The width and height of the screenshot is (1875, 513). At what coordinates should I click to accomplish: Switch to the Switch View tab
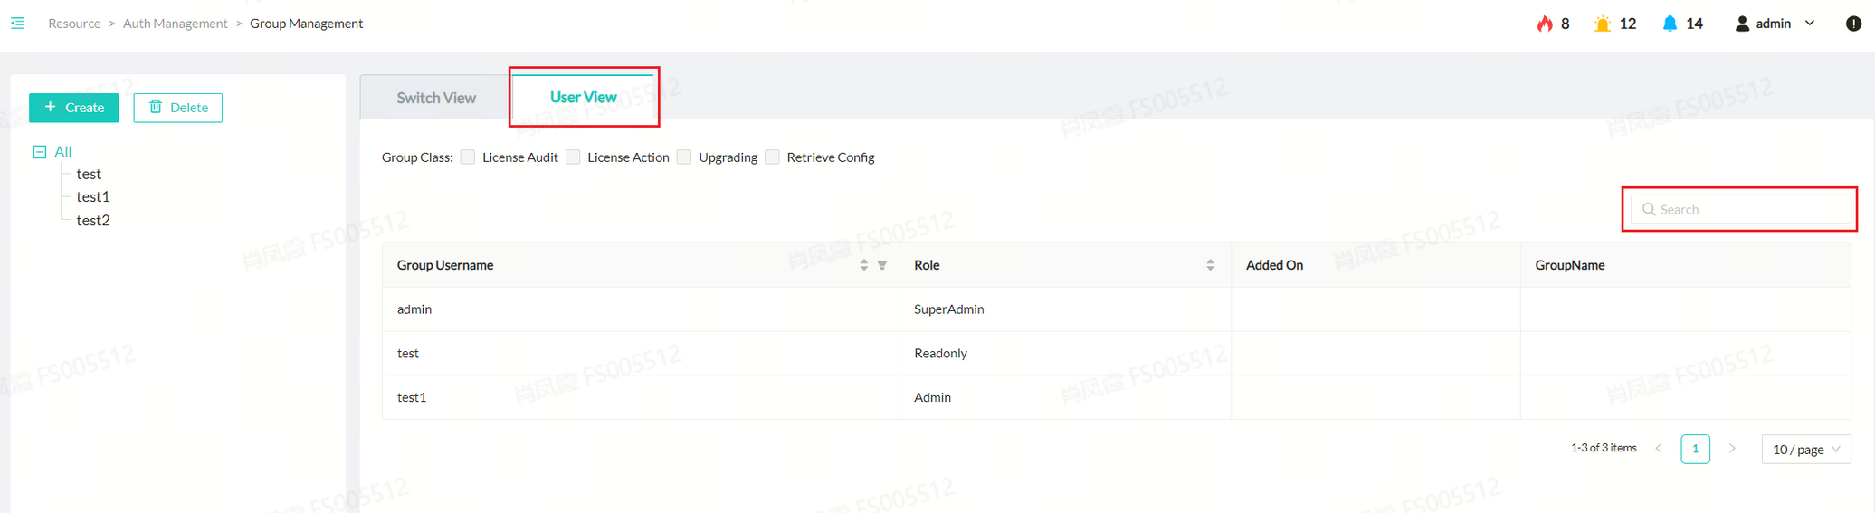click(436, 98)
